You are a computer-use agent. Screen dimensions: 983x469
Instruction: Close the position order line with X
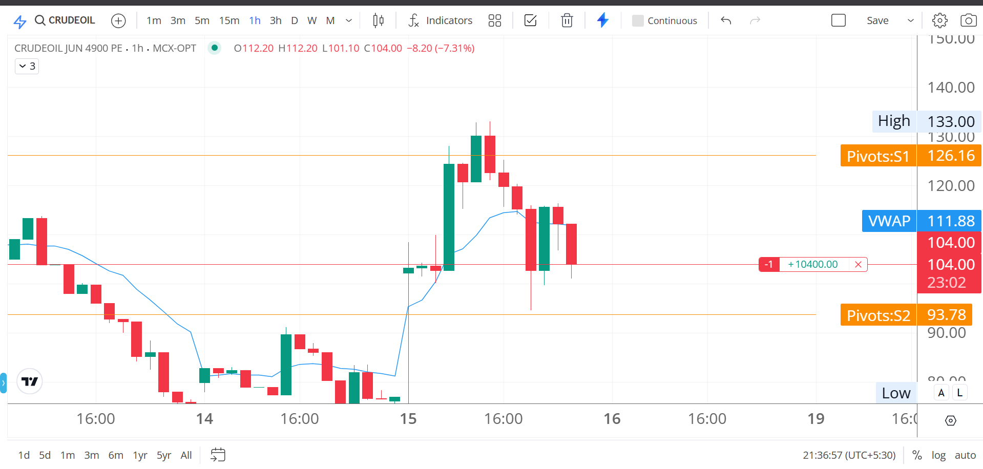(858, 265)
